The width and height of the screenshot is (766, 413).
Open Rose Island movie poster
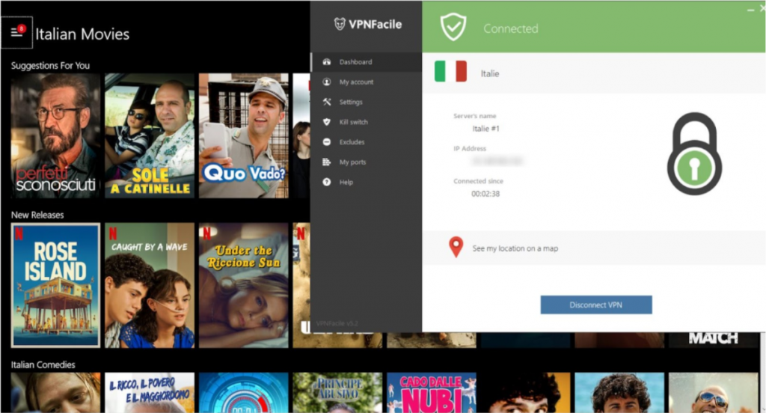click(x=55, y=286)
